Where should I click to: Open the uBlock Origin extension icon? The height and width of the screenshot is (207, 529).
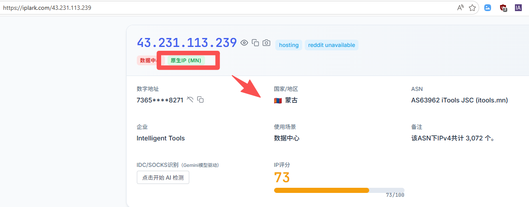503,8
